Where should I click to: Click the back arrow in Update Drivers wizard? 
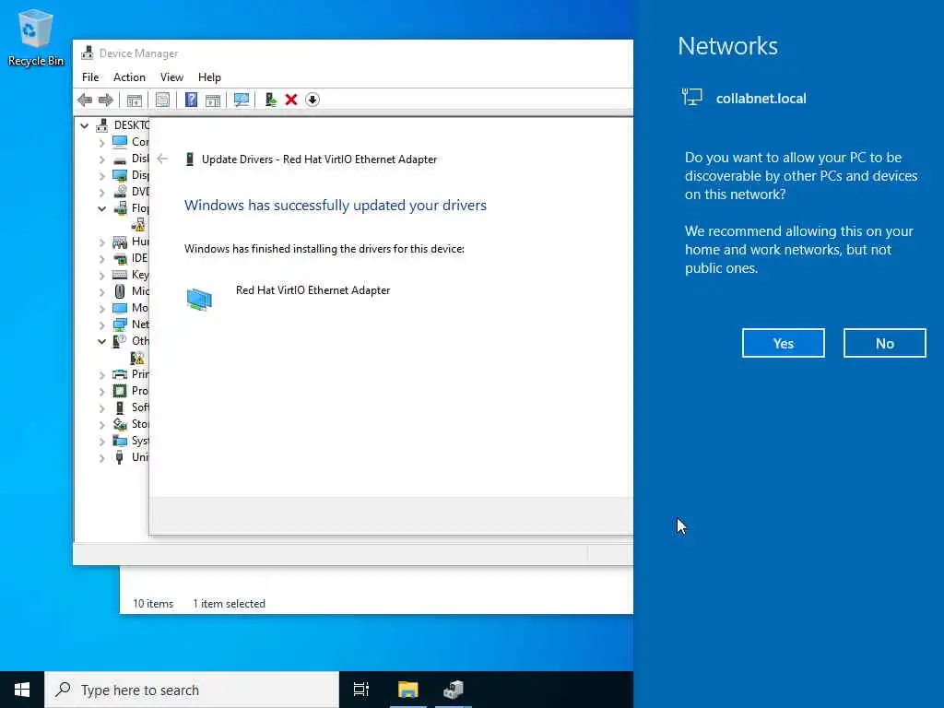click(162, 159)
